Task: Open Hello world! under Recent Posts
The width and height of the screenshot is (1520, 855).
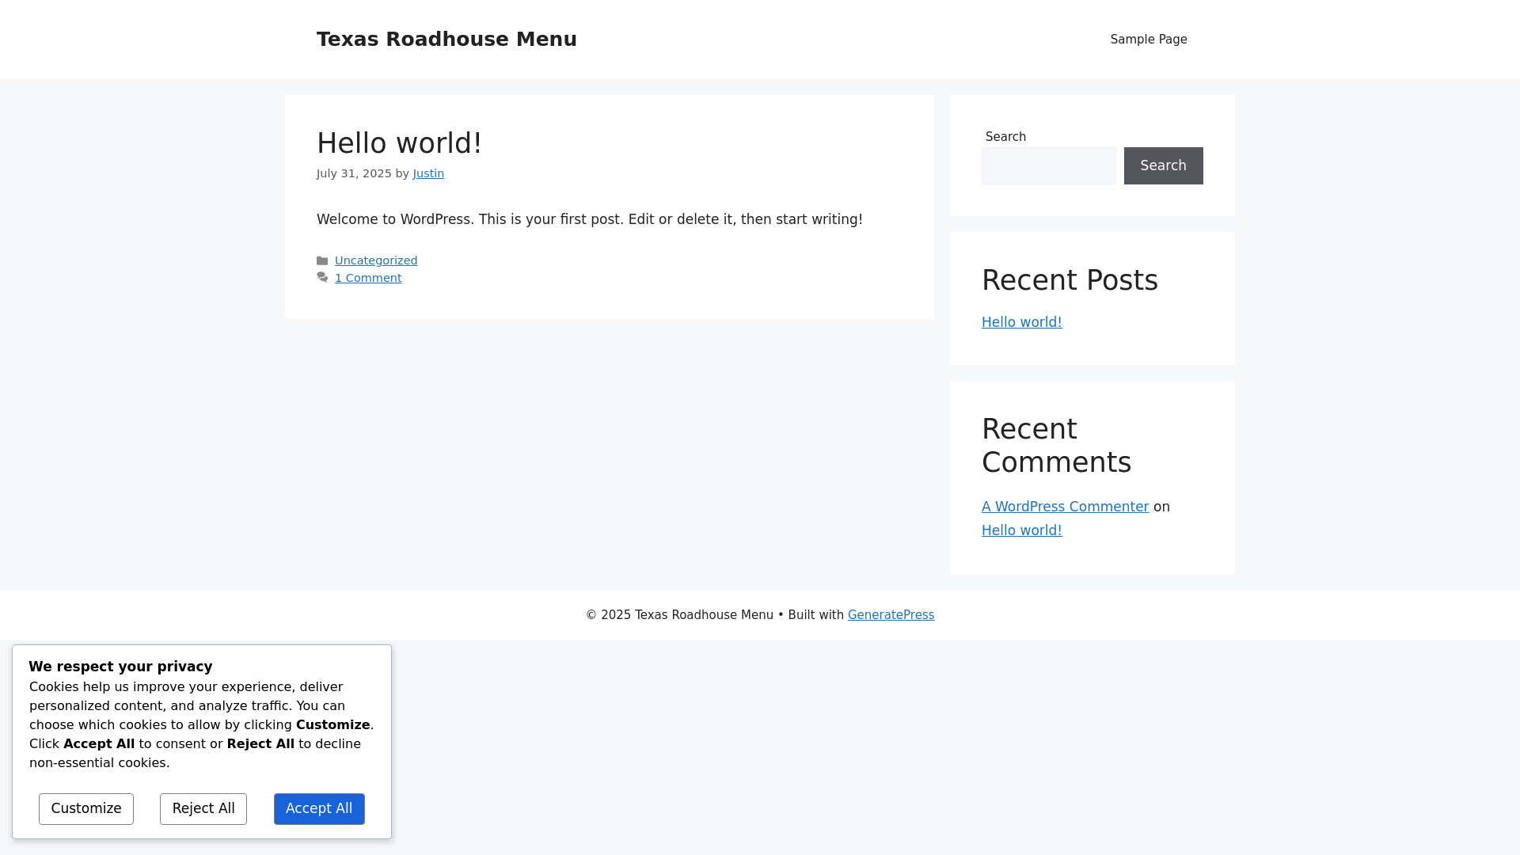Action: (1021, 322)
